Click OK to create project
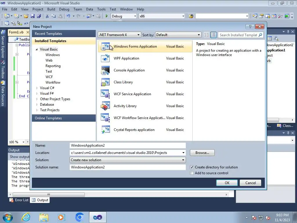Viewport: 297px width, 223px height. 227,183
